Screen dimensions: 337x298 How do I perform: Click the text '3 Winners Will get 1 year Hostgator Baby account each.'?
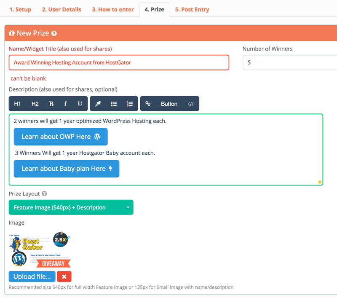pos(85,153)
